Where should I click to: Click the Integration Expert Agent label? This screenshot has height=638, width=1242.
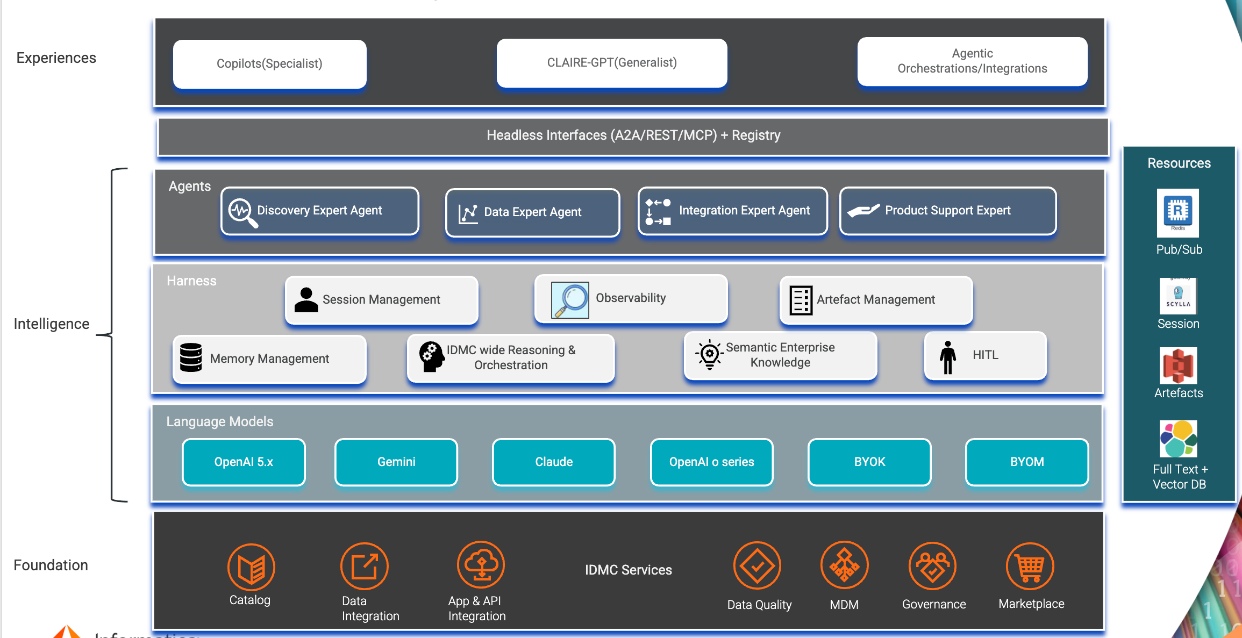pos(744,211)
